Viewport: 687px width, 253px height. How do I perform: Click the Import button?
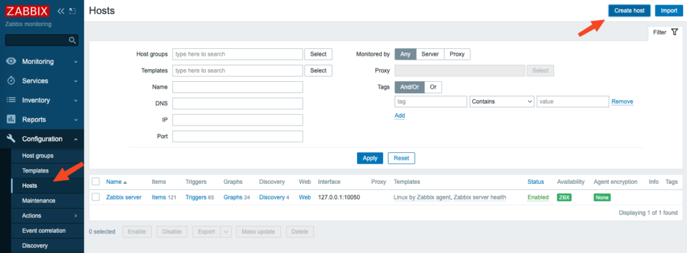tap(669, 11)
